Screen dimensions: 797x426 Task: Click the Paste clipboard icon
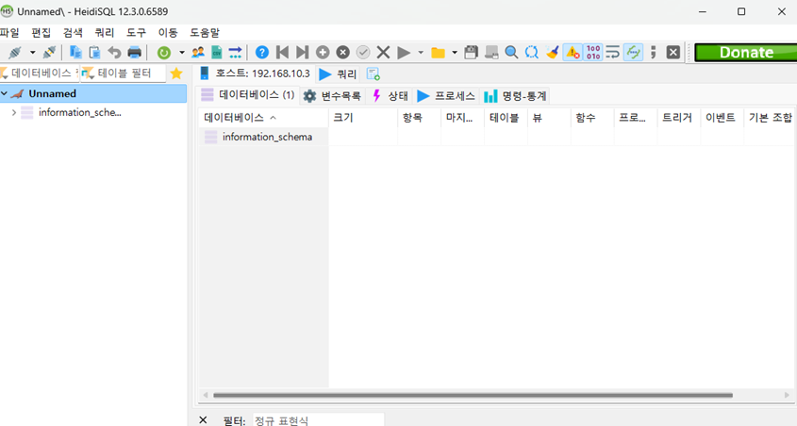click(x=94, y=52)
